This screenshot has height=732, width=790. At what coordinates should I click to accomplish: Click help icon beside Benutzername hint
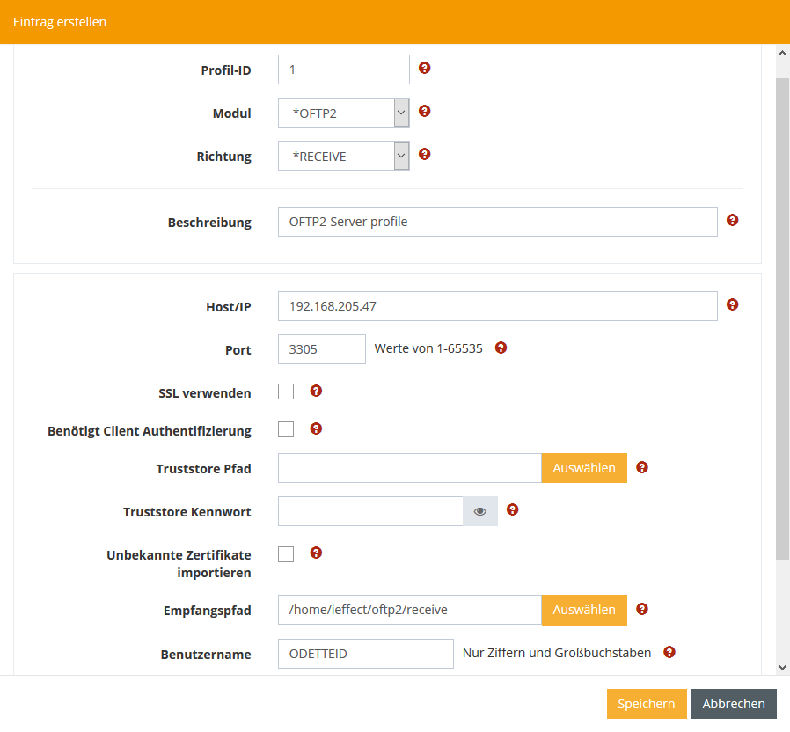pos(669,652)
